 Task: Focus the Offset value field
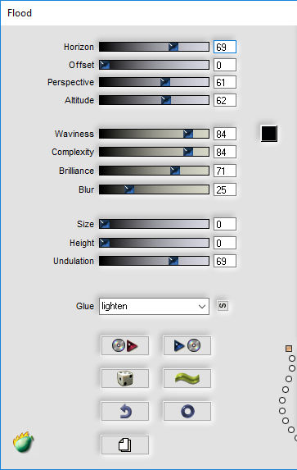coord(225,65)
